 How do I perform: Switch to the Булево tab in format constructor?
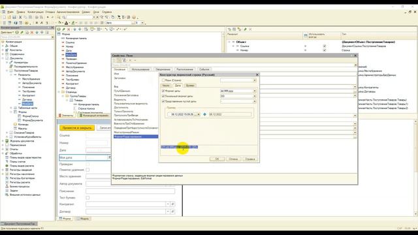coord(190,86)
